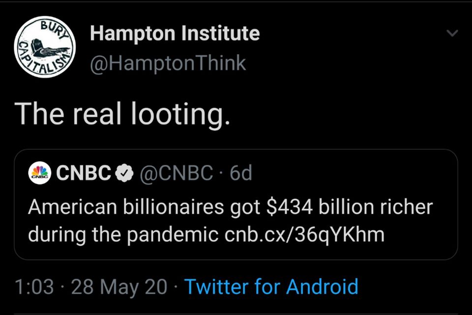Viewport: 472px width, 315px height.
Task: Select the Twitter for Android source link
Action: pyautogui.click(x=271, y=286)
